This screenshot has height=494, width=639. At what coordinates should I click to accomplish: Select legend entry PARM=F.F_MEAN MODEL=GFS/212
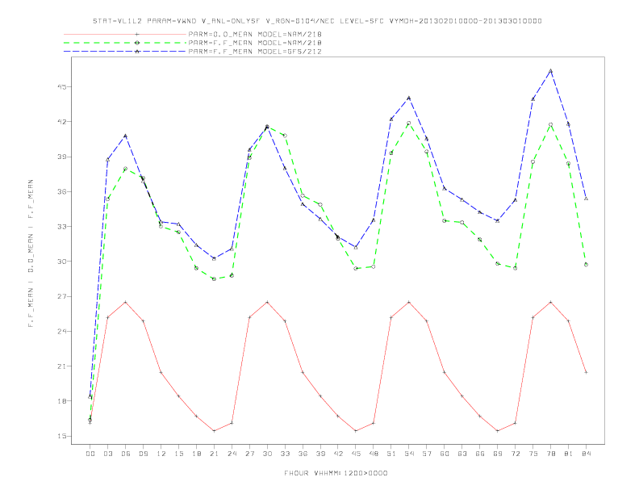pos(255,52)
